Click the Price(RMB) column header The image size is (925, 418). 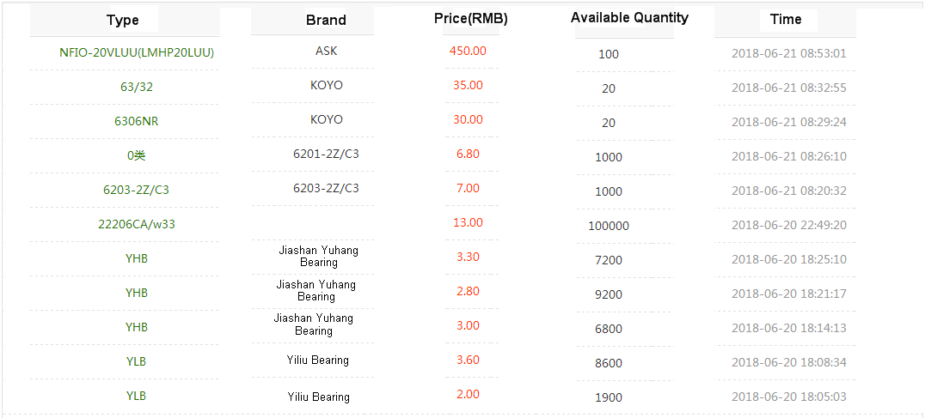click(470, 19)
